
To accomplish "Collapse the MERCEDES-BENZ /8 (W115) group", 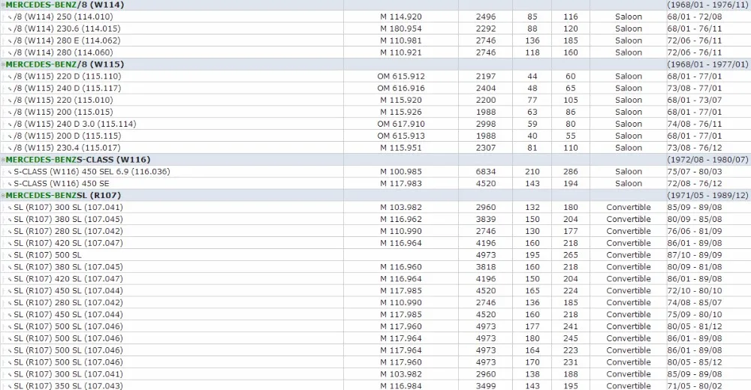I will [x=3, y=64].
